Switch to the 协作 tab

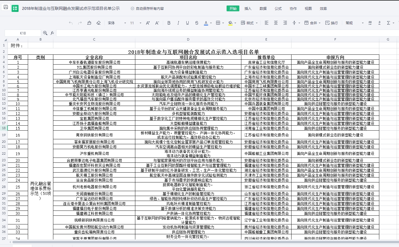[x=293, y=9]
